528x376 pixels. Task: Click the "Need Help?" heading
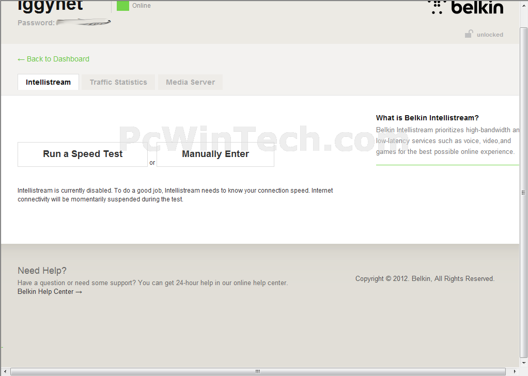42,271
